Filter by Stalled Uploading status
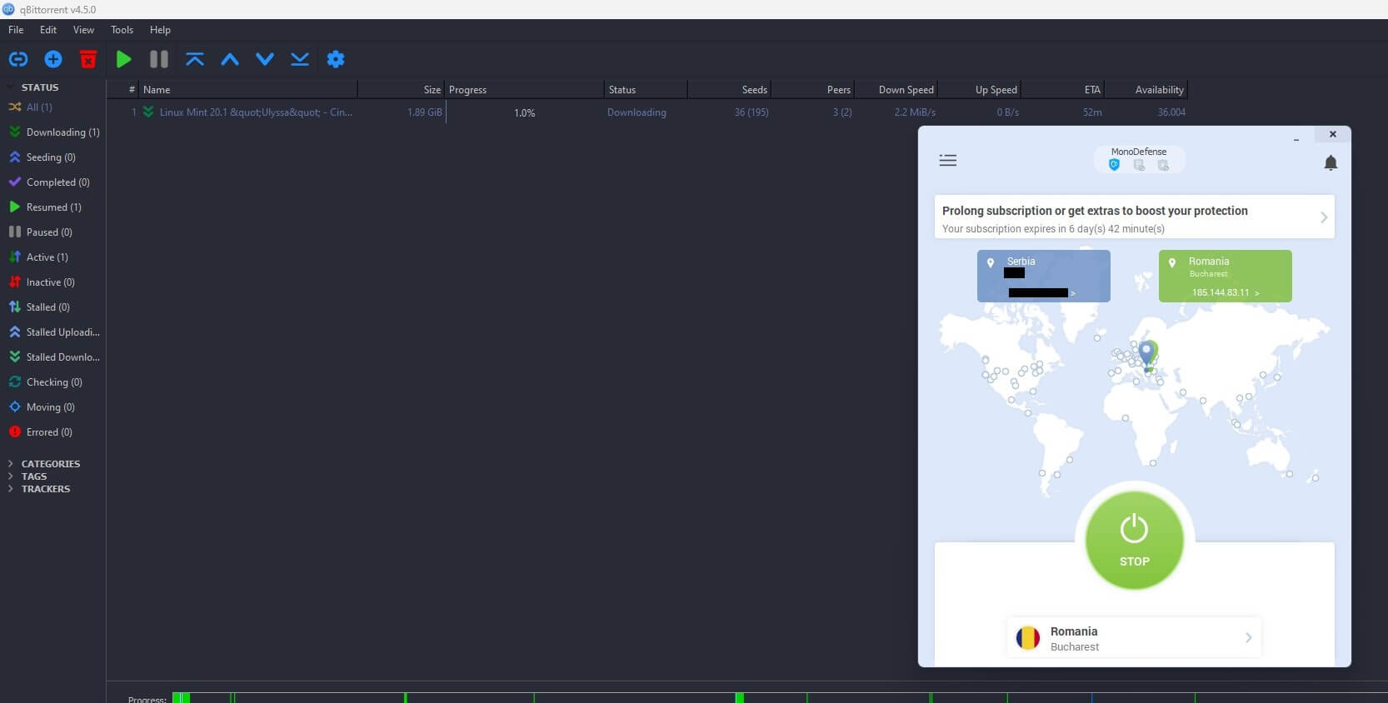Image resolution: width=1388 pixels, height=703 pixels. [x=53, y=332]
